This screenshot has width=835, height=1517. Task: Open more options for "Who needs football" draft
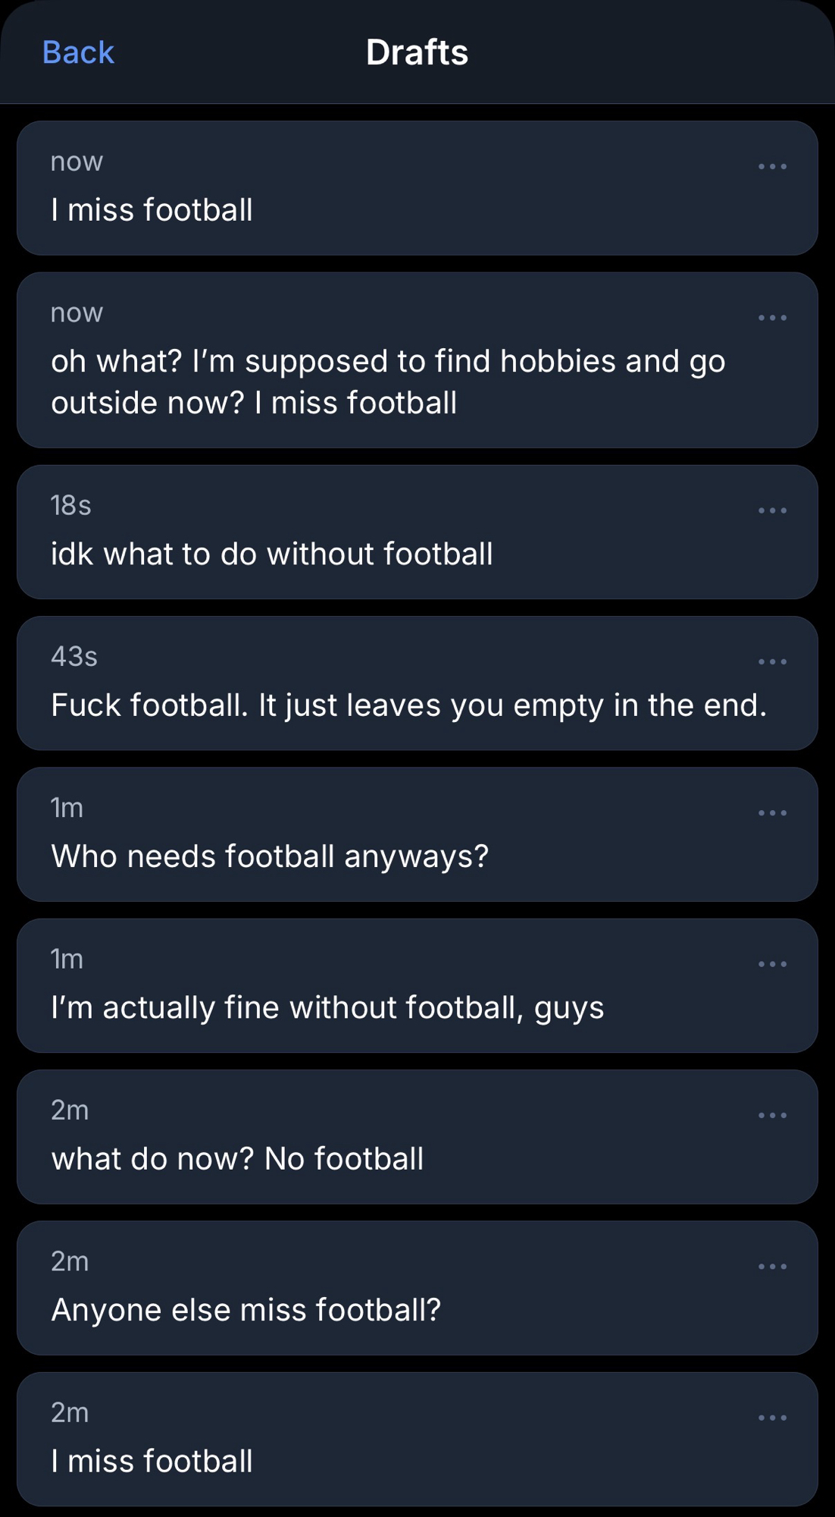tap(772, 813)
